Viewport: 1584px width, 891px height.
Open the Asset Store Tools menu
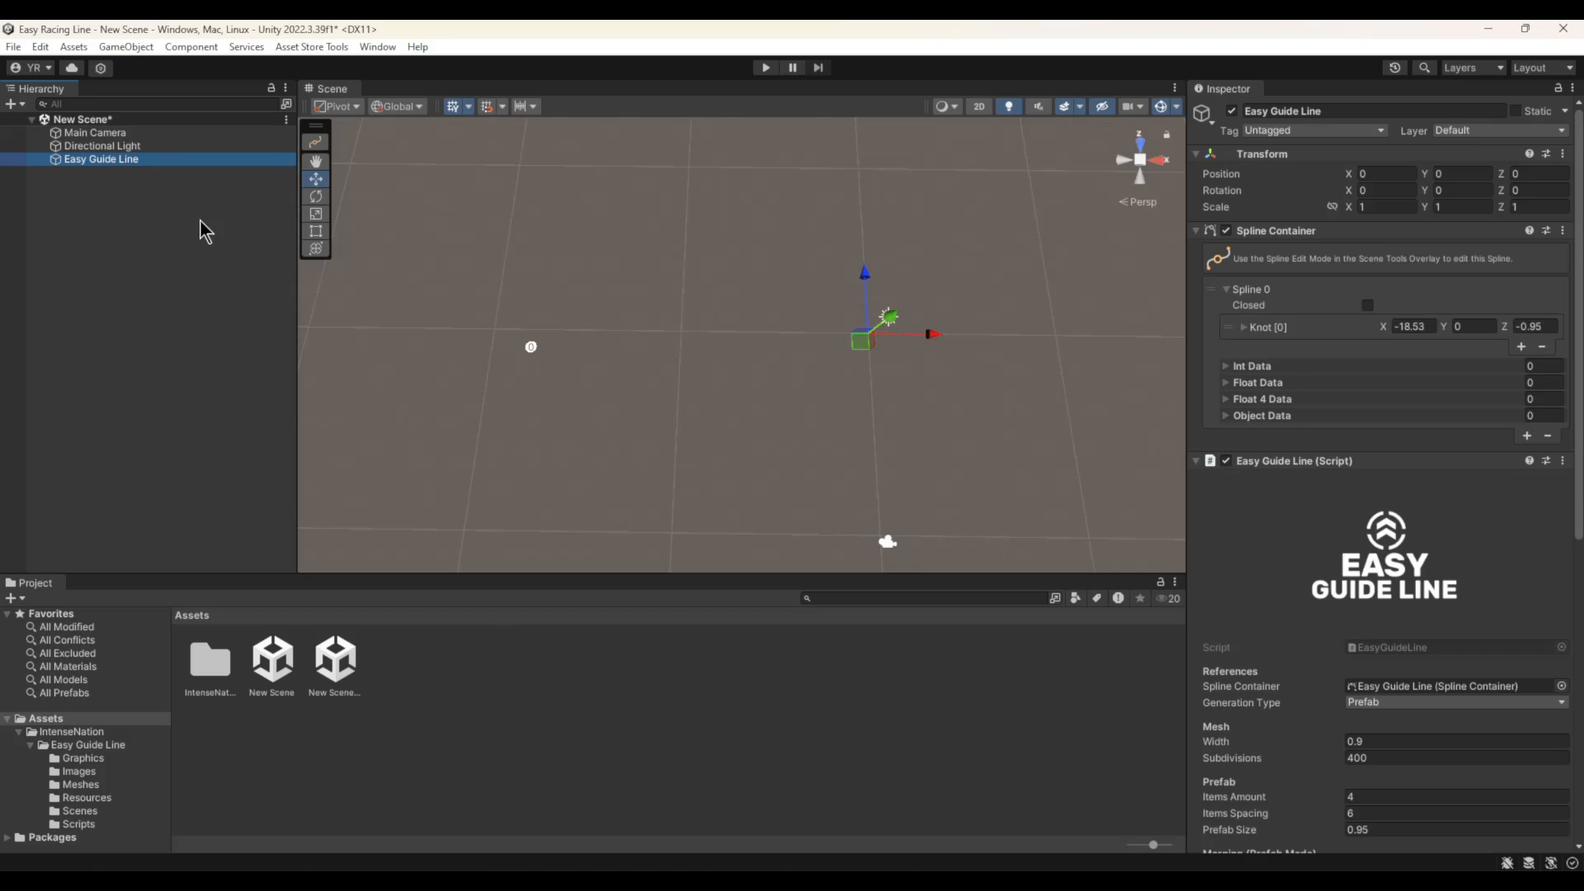[312, 47]
